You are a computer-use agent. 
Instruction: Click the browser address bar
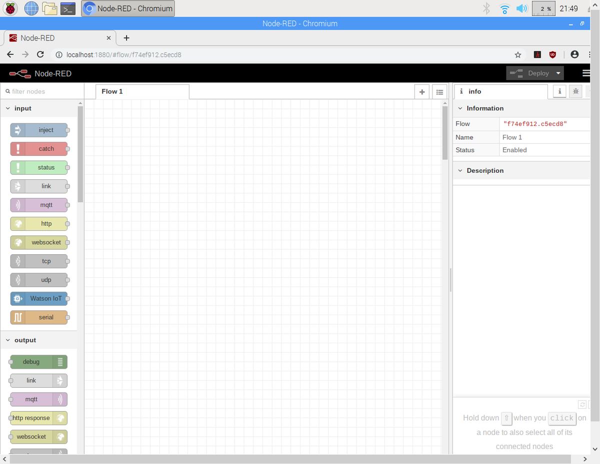[x=285, y=54]
